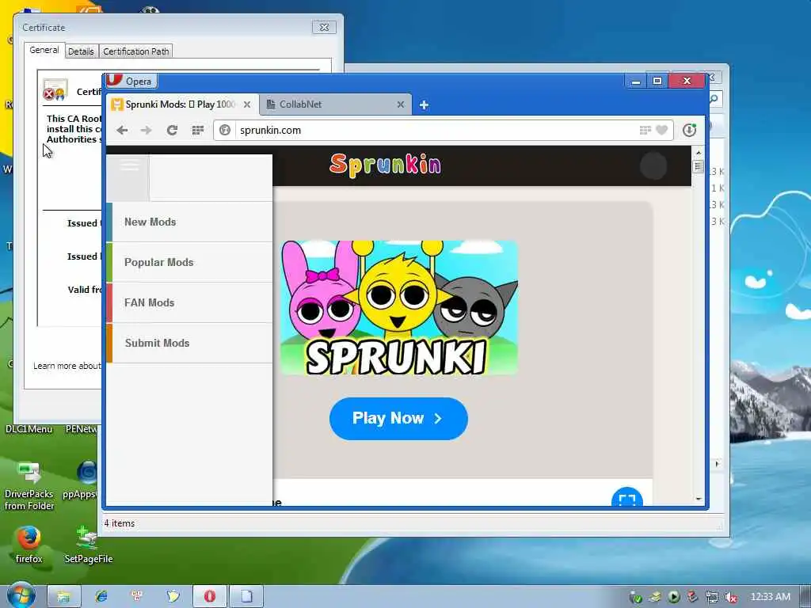Click Learn more about link in Certificate dialog
Image resolution: width=811 pixels, height=608 pixels.
[67, 366]
